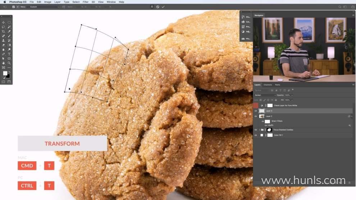
Task: Reset default foreground and background colors
Action: (4, 78)
